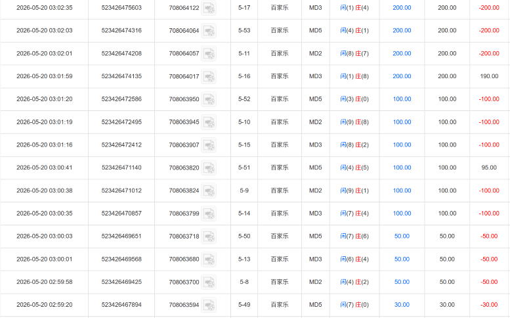
Task: Open video replay icon beside 708064017
Action: (x=209, y=76)
